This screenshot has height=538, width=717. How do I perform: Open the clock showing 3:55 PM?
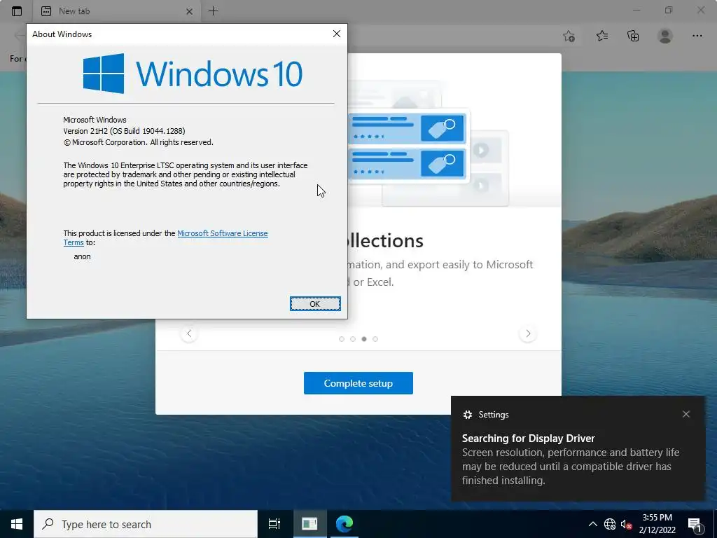[657, 524]
